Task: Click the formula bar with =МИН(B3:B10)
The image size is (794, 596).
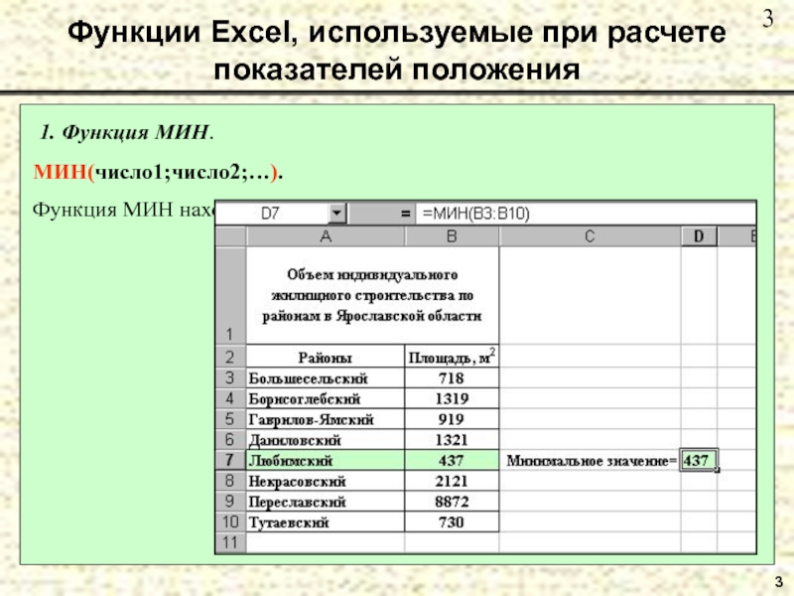Action: tap(586, 214)
